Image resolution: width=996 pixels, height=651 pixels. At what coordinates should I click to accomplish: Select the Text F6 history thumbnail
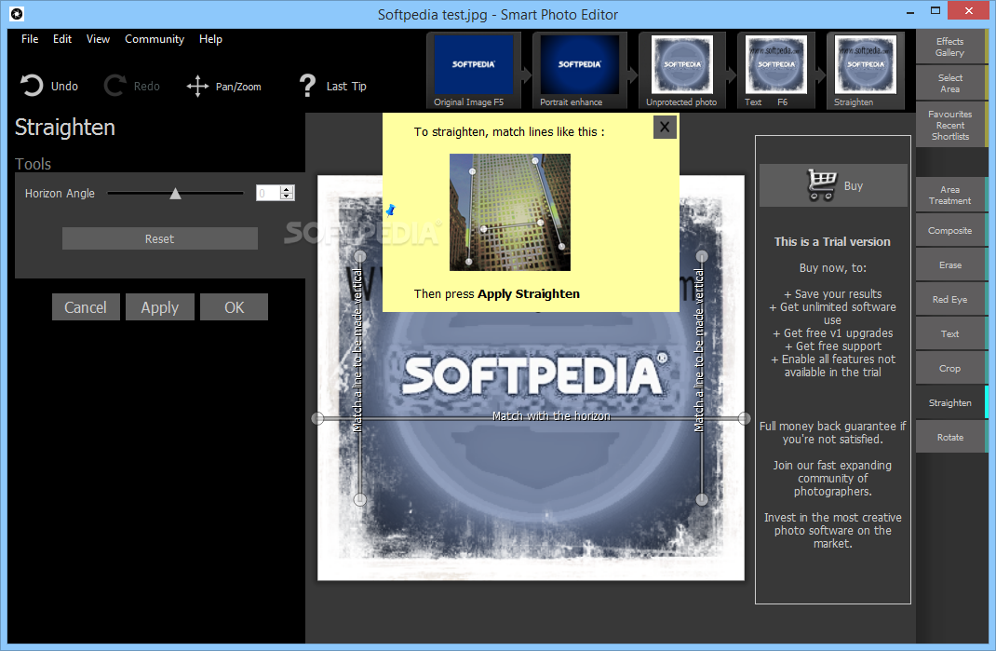(775, 71)
